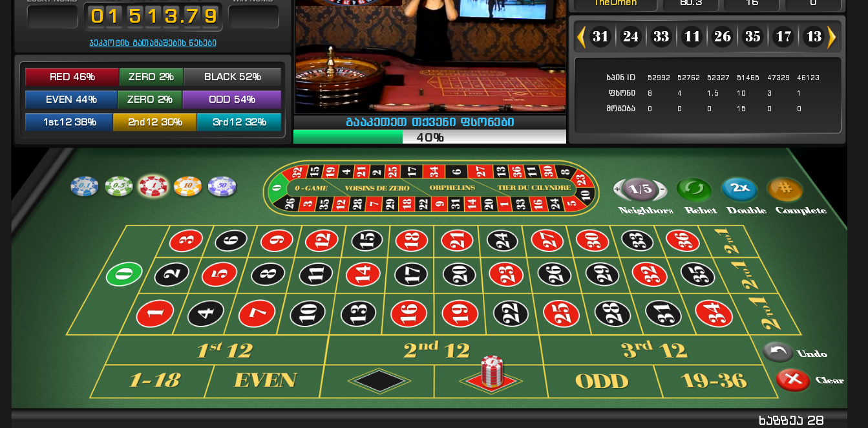
Task: Place bet on 2nd 12
Action: 436,350
